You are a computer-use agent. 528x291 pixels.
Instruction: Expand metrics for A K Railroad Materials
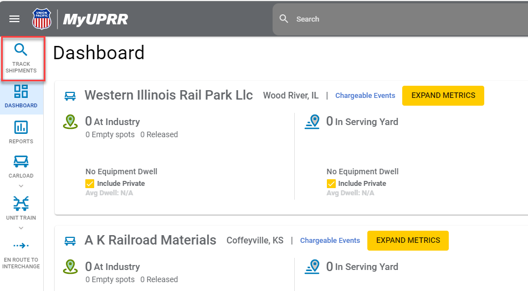point(408,241)
